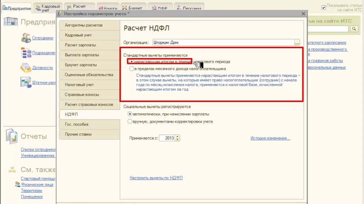The width and height of the screenshot is (364, 204).
Task: Select the НДФЛ section
Action: [x=89, y=114]
